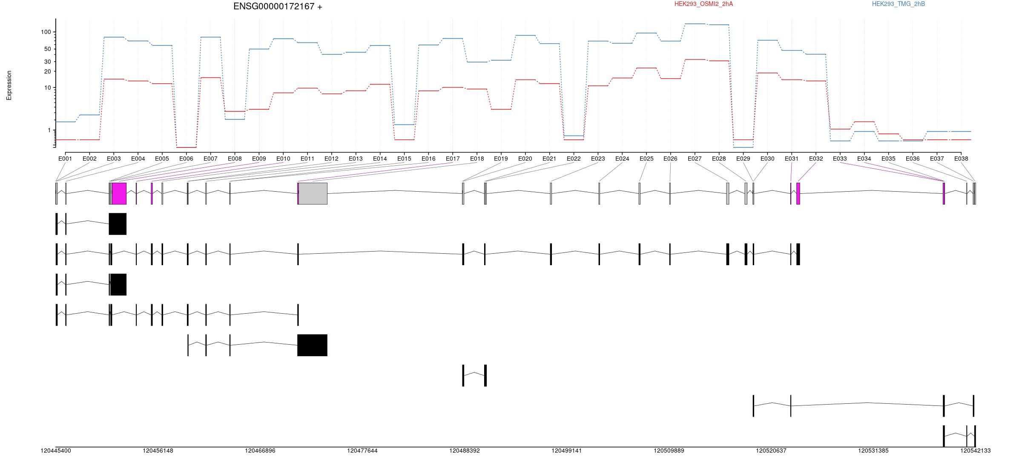This screenshot has width=1022, height=459.
Task: Click the large gray exon box in gene model
Action: [313, 193]
